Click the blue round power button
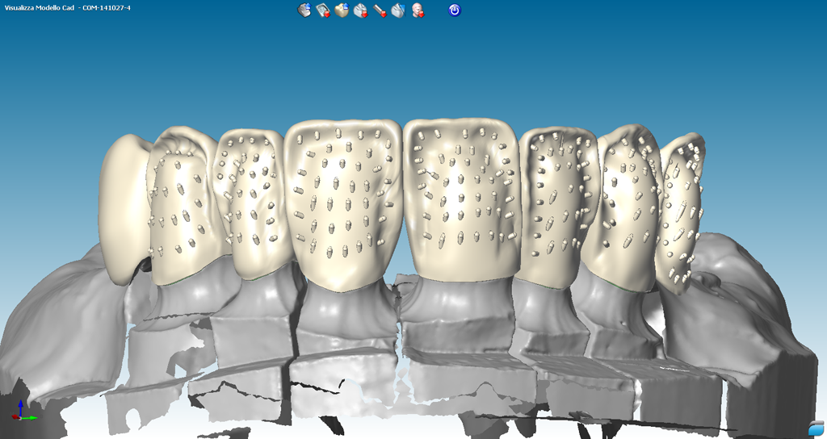 click(x=455, y=10)
